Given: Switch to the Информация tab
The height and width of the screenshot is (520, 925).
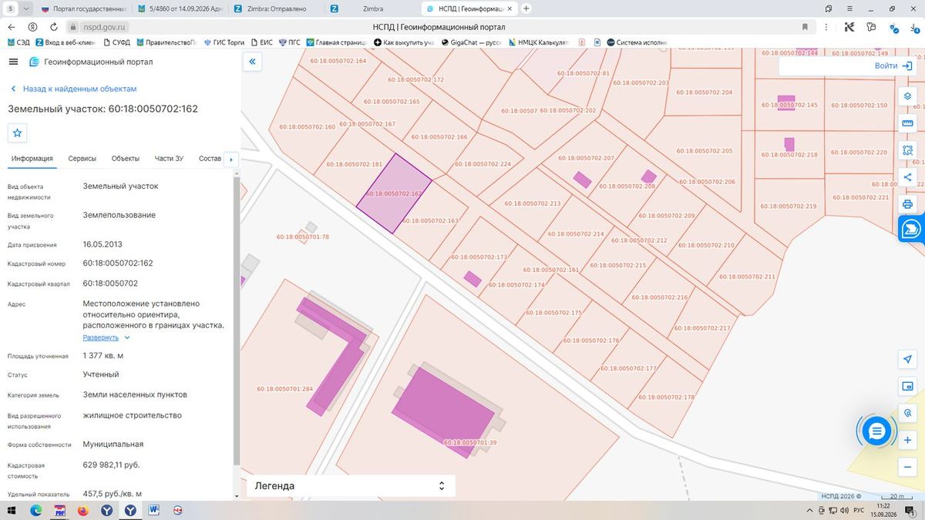Looking at the screenshot, I should coord(32,159).
